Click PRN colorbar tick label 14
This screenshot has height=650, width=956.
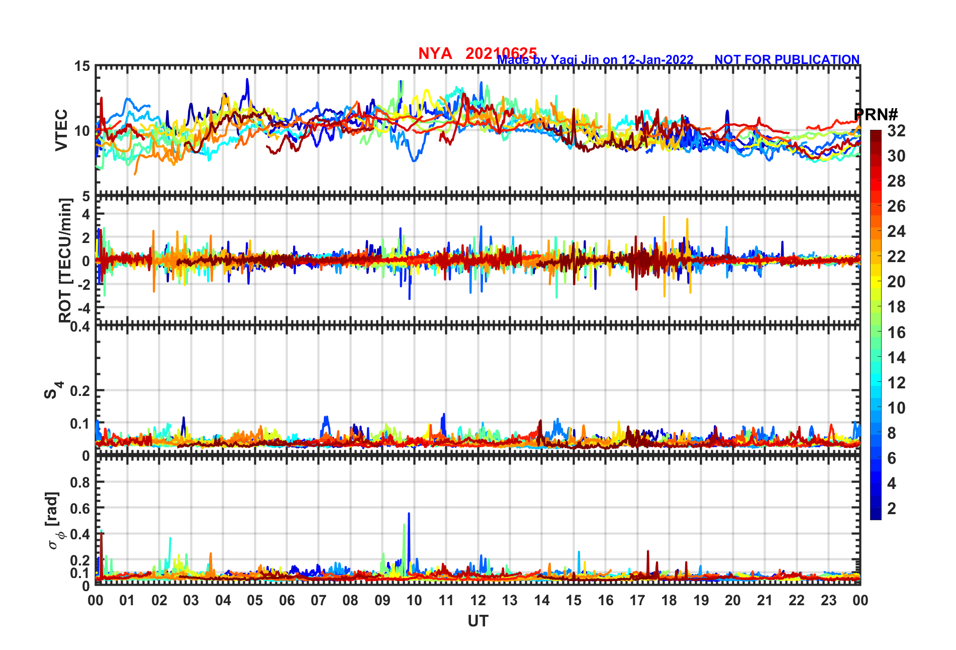tap(896, 358)
